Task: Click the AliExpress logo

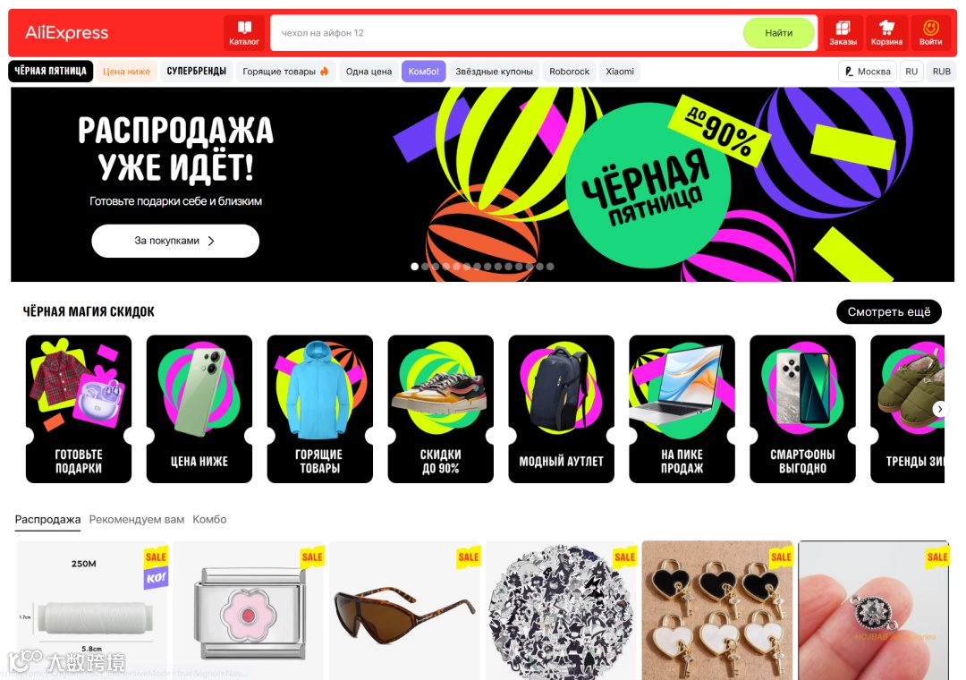Action: (x=66, y=33)
